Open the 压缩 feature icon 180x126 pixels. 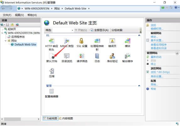(x=52, y=71)
